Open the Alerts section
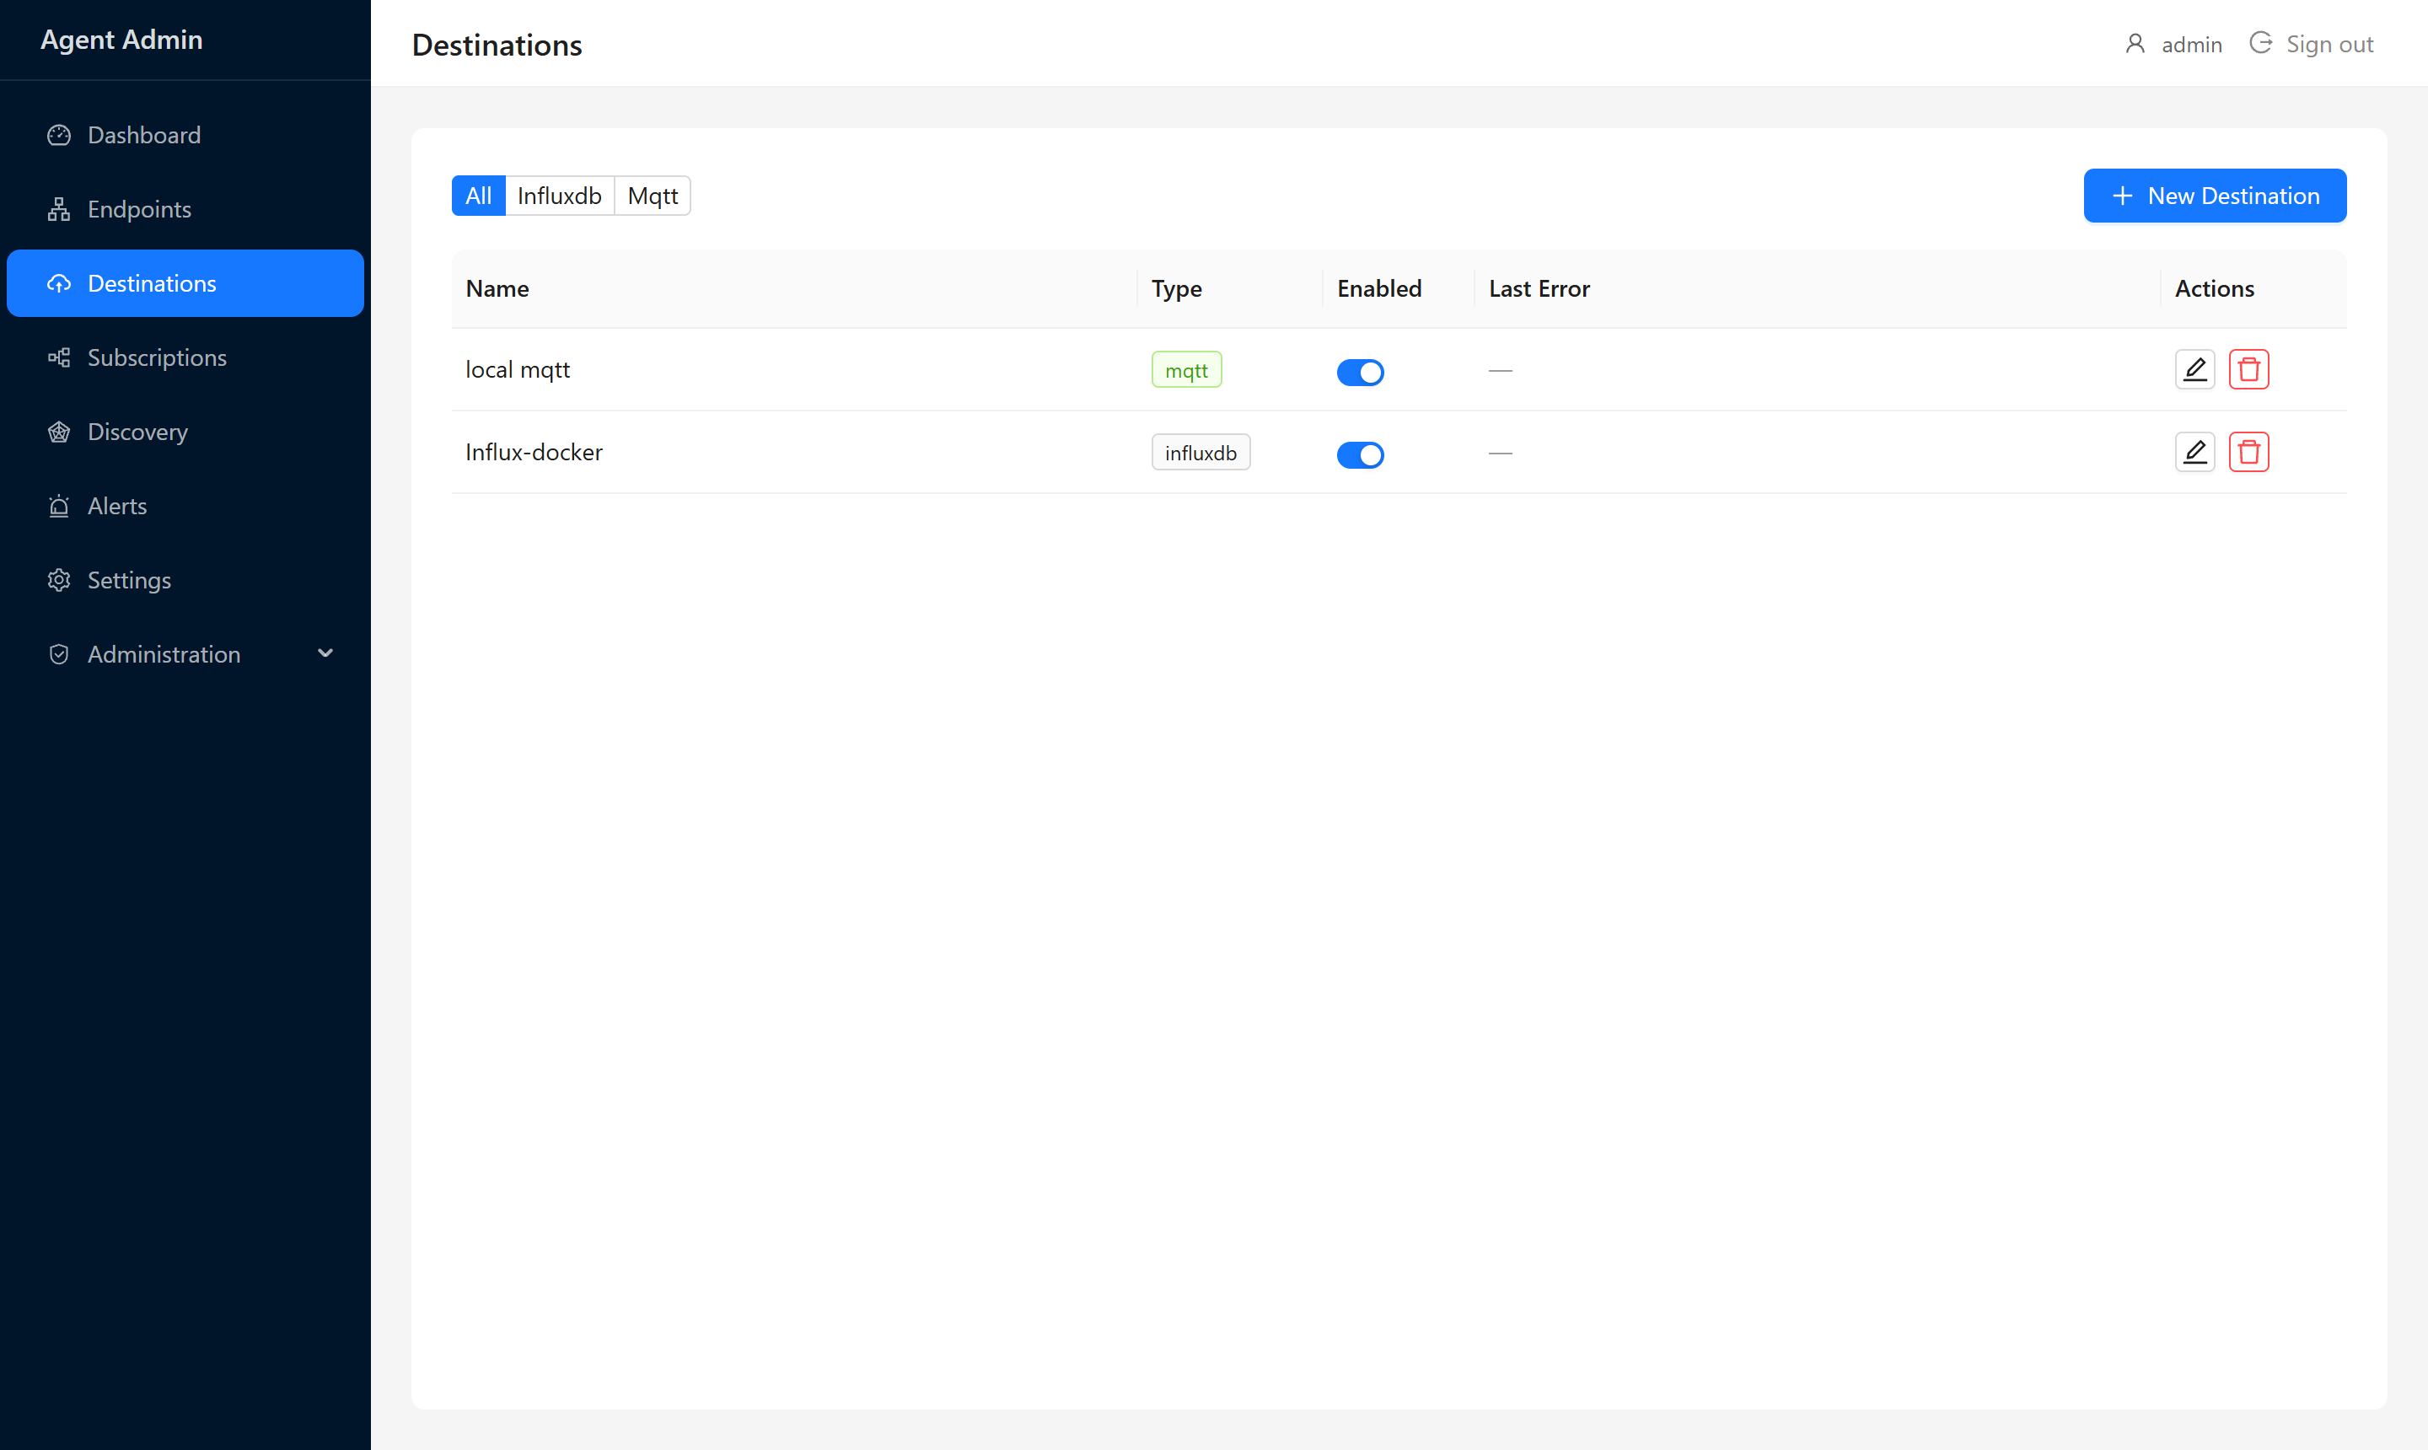This screenshot has width=2428, height=1450. pos(185,506)
